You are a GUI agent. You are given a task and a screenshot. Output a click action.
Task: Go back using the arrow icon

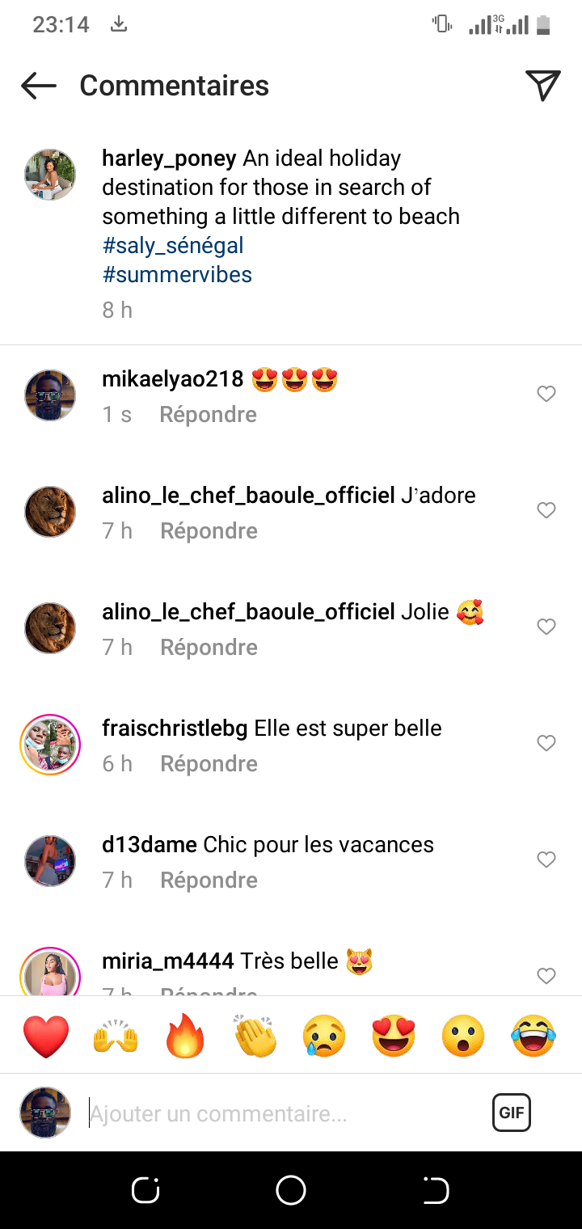point(39,86)
